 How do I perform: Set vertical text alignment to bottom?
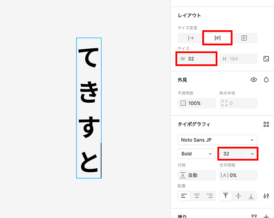tap(251, 196)
